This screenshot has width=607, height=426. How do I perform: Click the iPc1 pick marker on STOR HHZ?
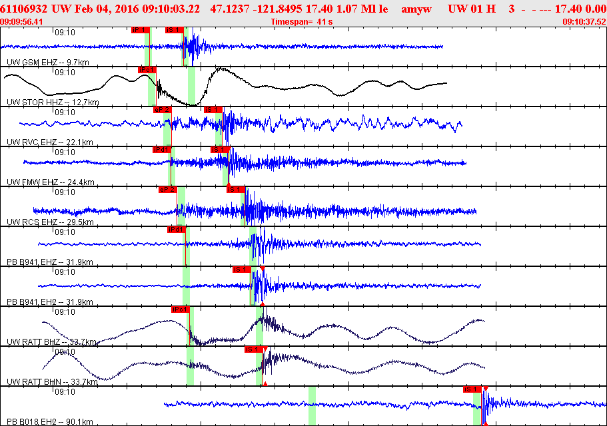click(x=147, y=70)
